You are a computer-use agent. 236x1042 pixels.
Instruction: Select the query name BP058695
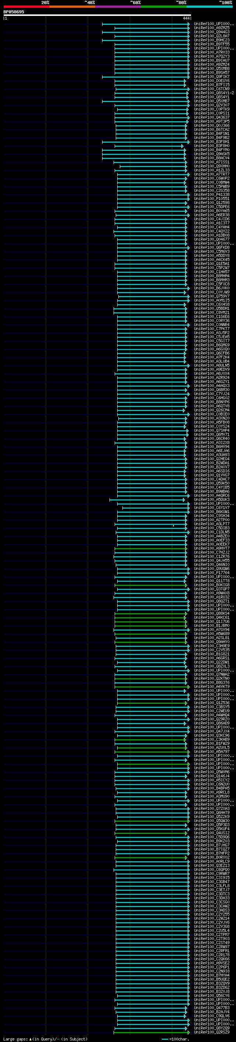click(14, 12)
